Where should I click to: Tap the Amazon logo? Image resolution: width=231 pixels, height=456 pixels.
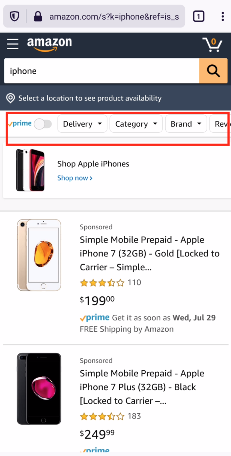49,44
